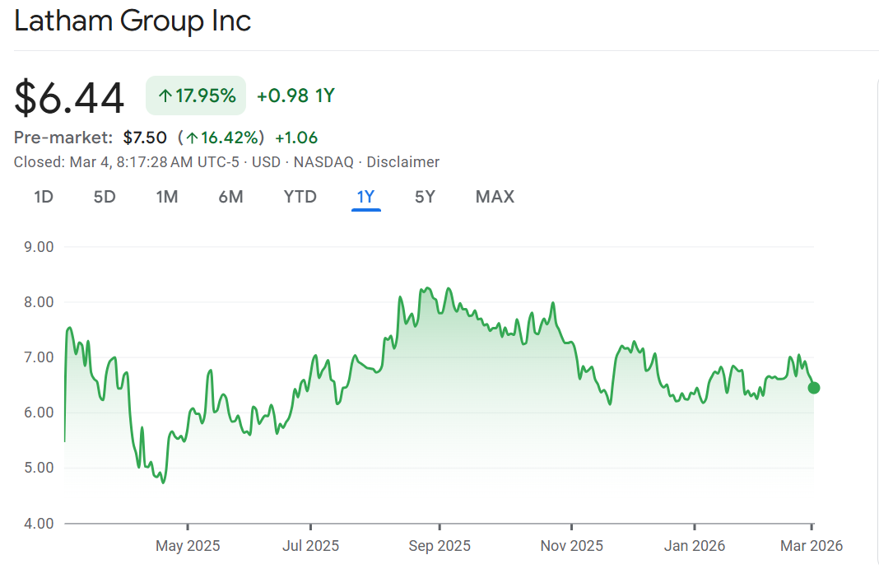The image size is (879, 569).
Task: Select the 5D chart range
Action: pyautogui.click(x=105, y=197)
